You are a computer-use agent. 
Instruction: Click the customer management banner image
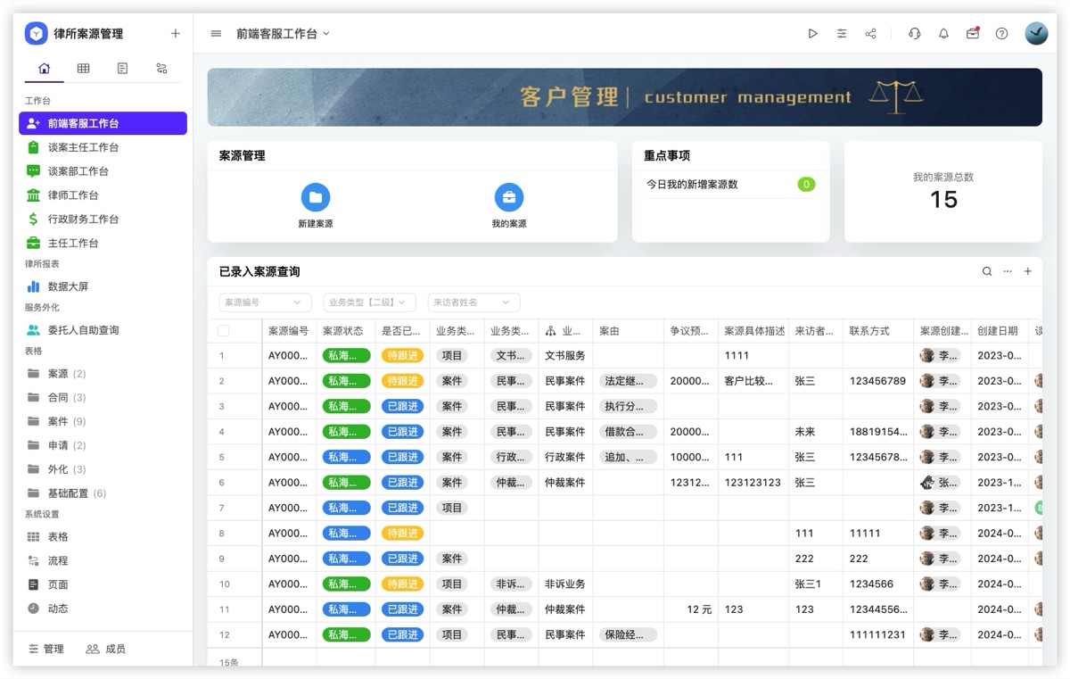[625, 97]
